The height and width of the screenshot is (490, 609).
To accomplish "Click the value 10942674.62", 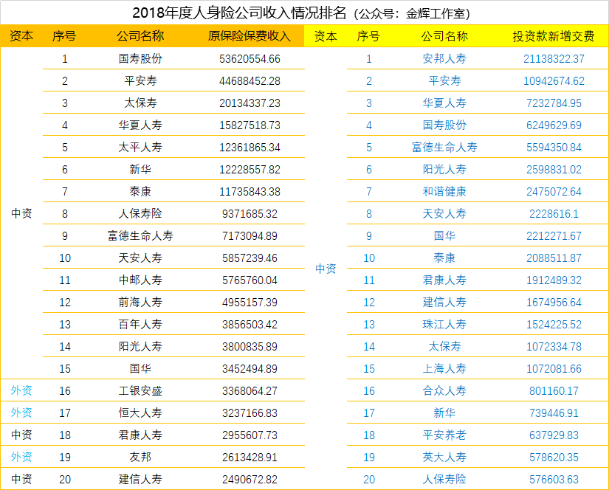I will (554, 80).
